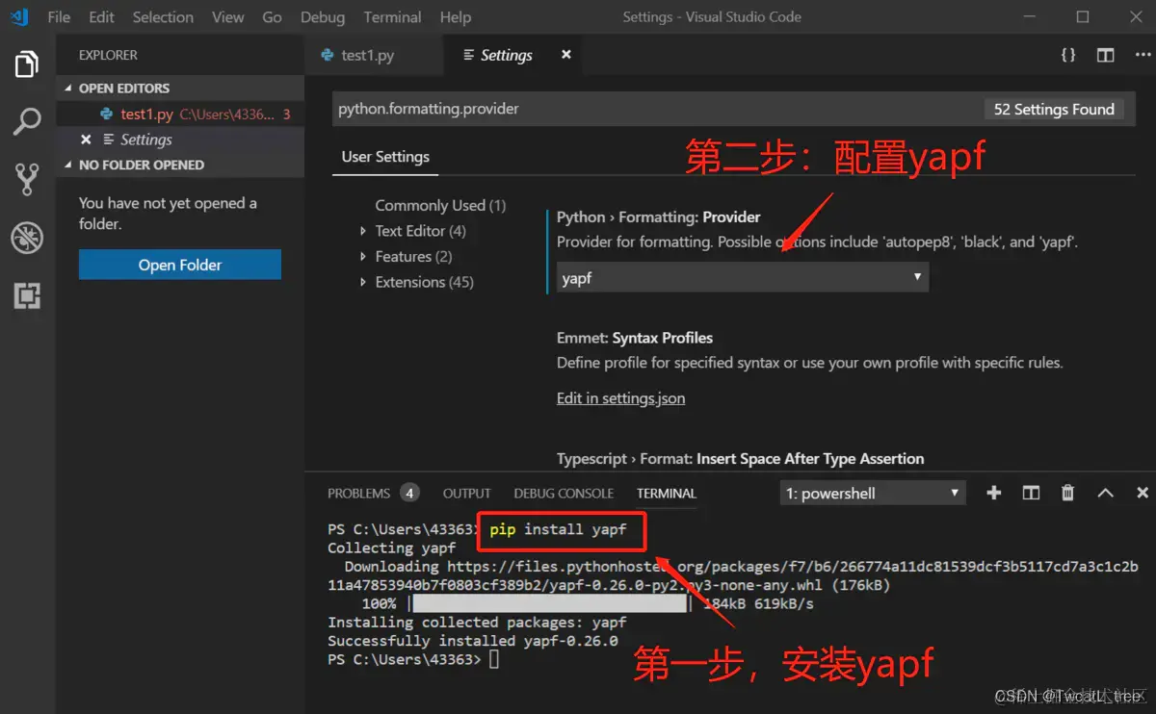Expand Extensions settings category
The width and height of the screenshot is (1156, 714).
point(424,282)
